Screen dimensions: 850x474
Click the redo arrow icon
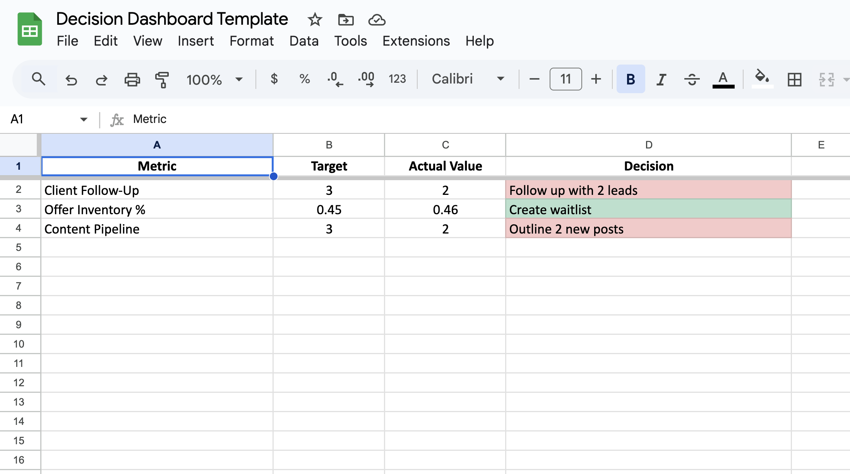coord(101,80)
